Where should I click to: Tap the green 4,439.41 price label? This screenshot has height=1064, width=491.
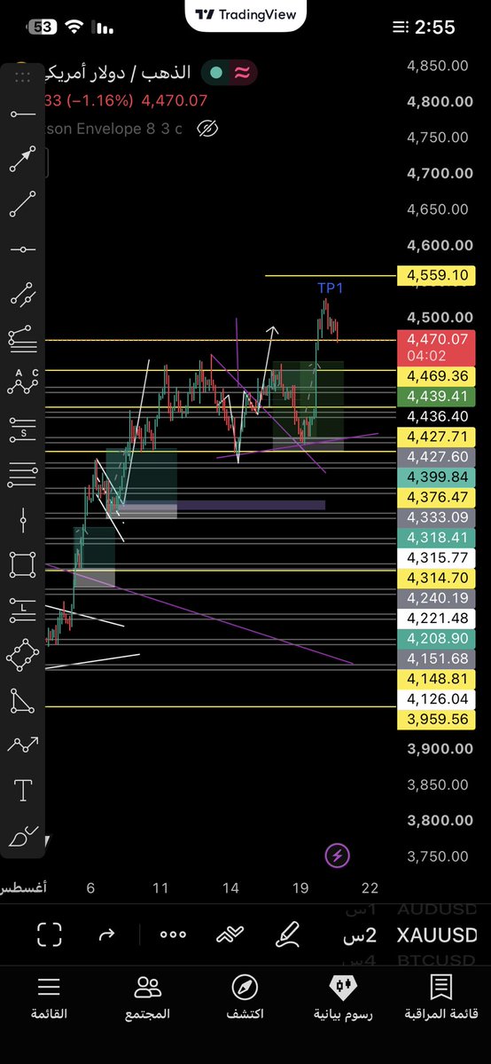pyautogui.click(x=438, y=397)
